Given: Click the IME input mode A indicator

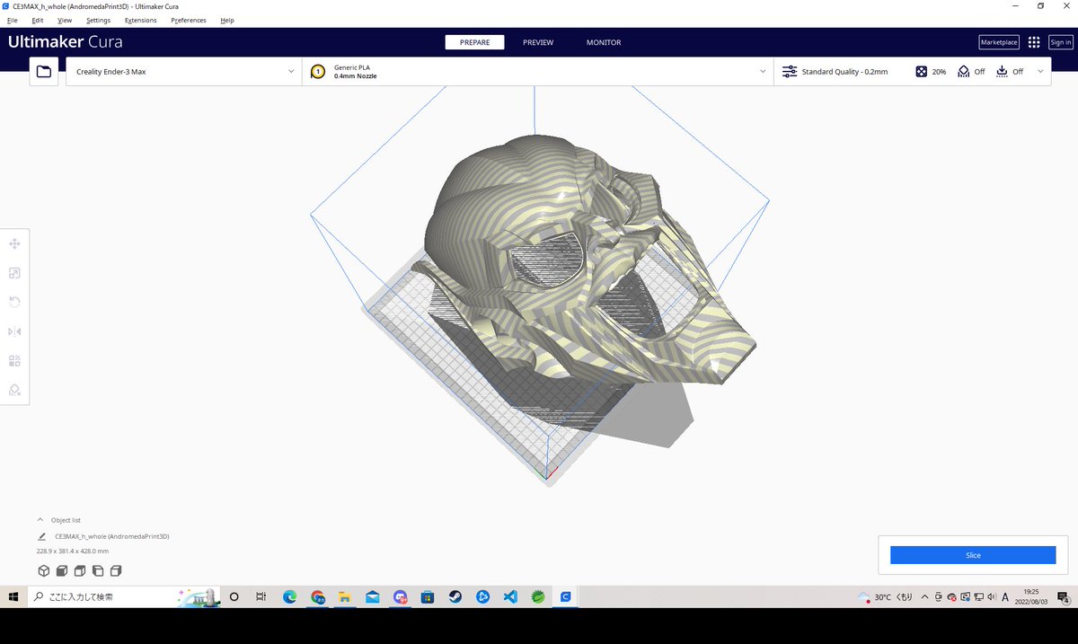Looking at the screenshot, I should pos(1004,596).
